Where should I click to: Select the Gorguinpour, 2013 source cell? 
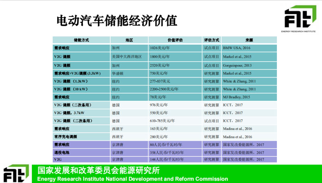[237, 65]
